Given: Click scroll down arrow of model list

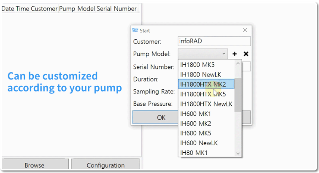Looking at the screenshot, I should (238, 153).
